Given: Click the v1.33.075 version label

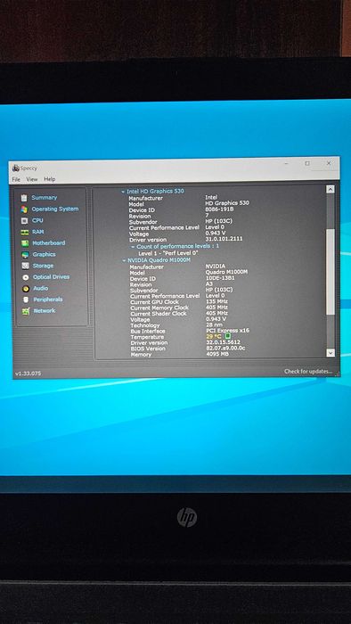Looking at the screenshot, I should point(28,374).
